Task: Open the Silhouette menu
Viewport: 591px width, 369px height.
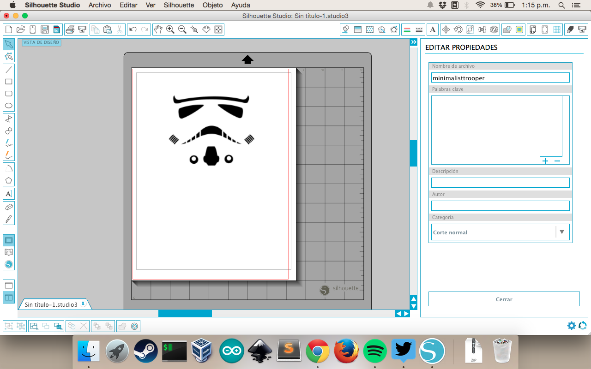Action: (179, 5)
